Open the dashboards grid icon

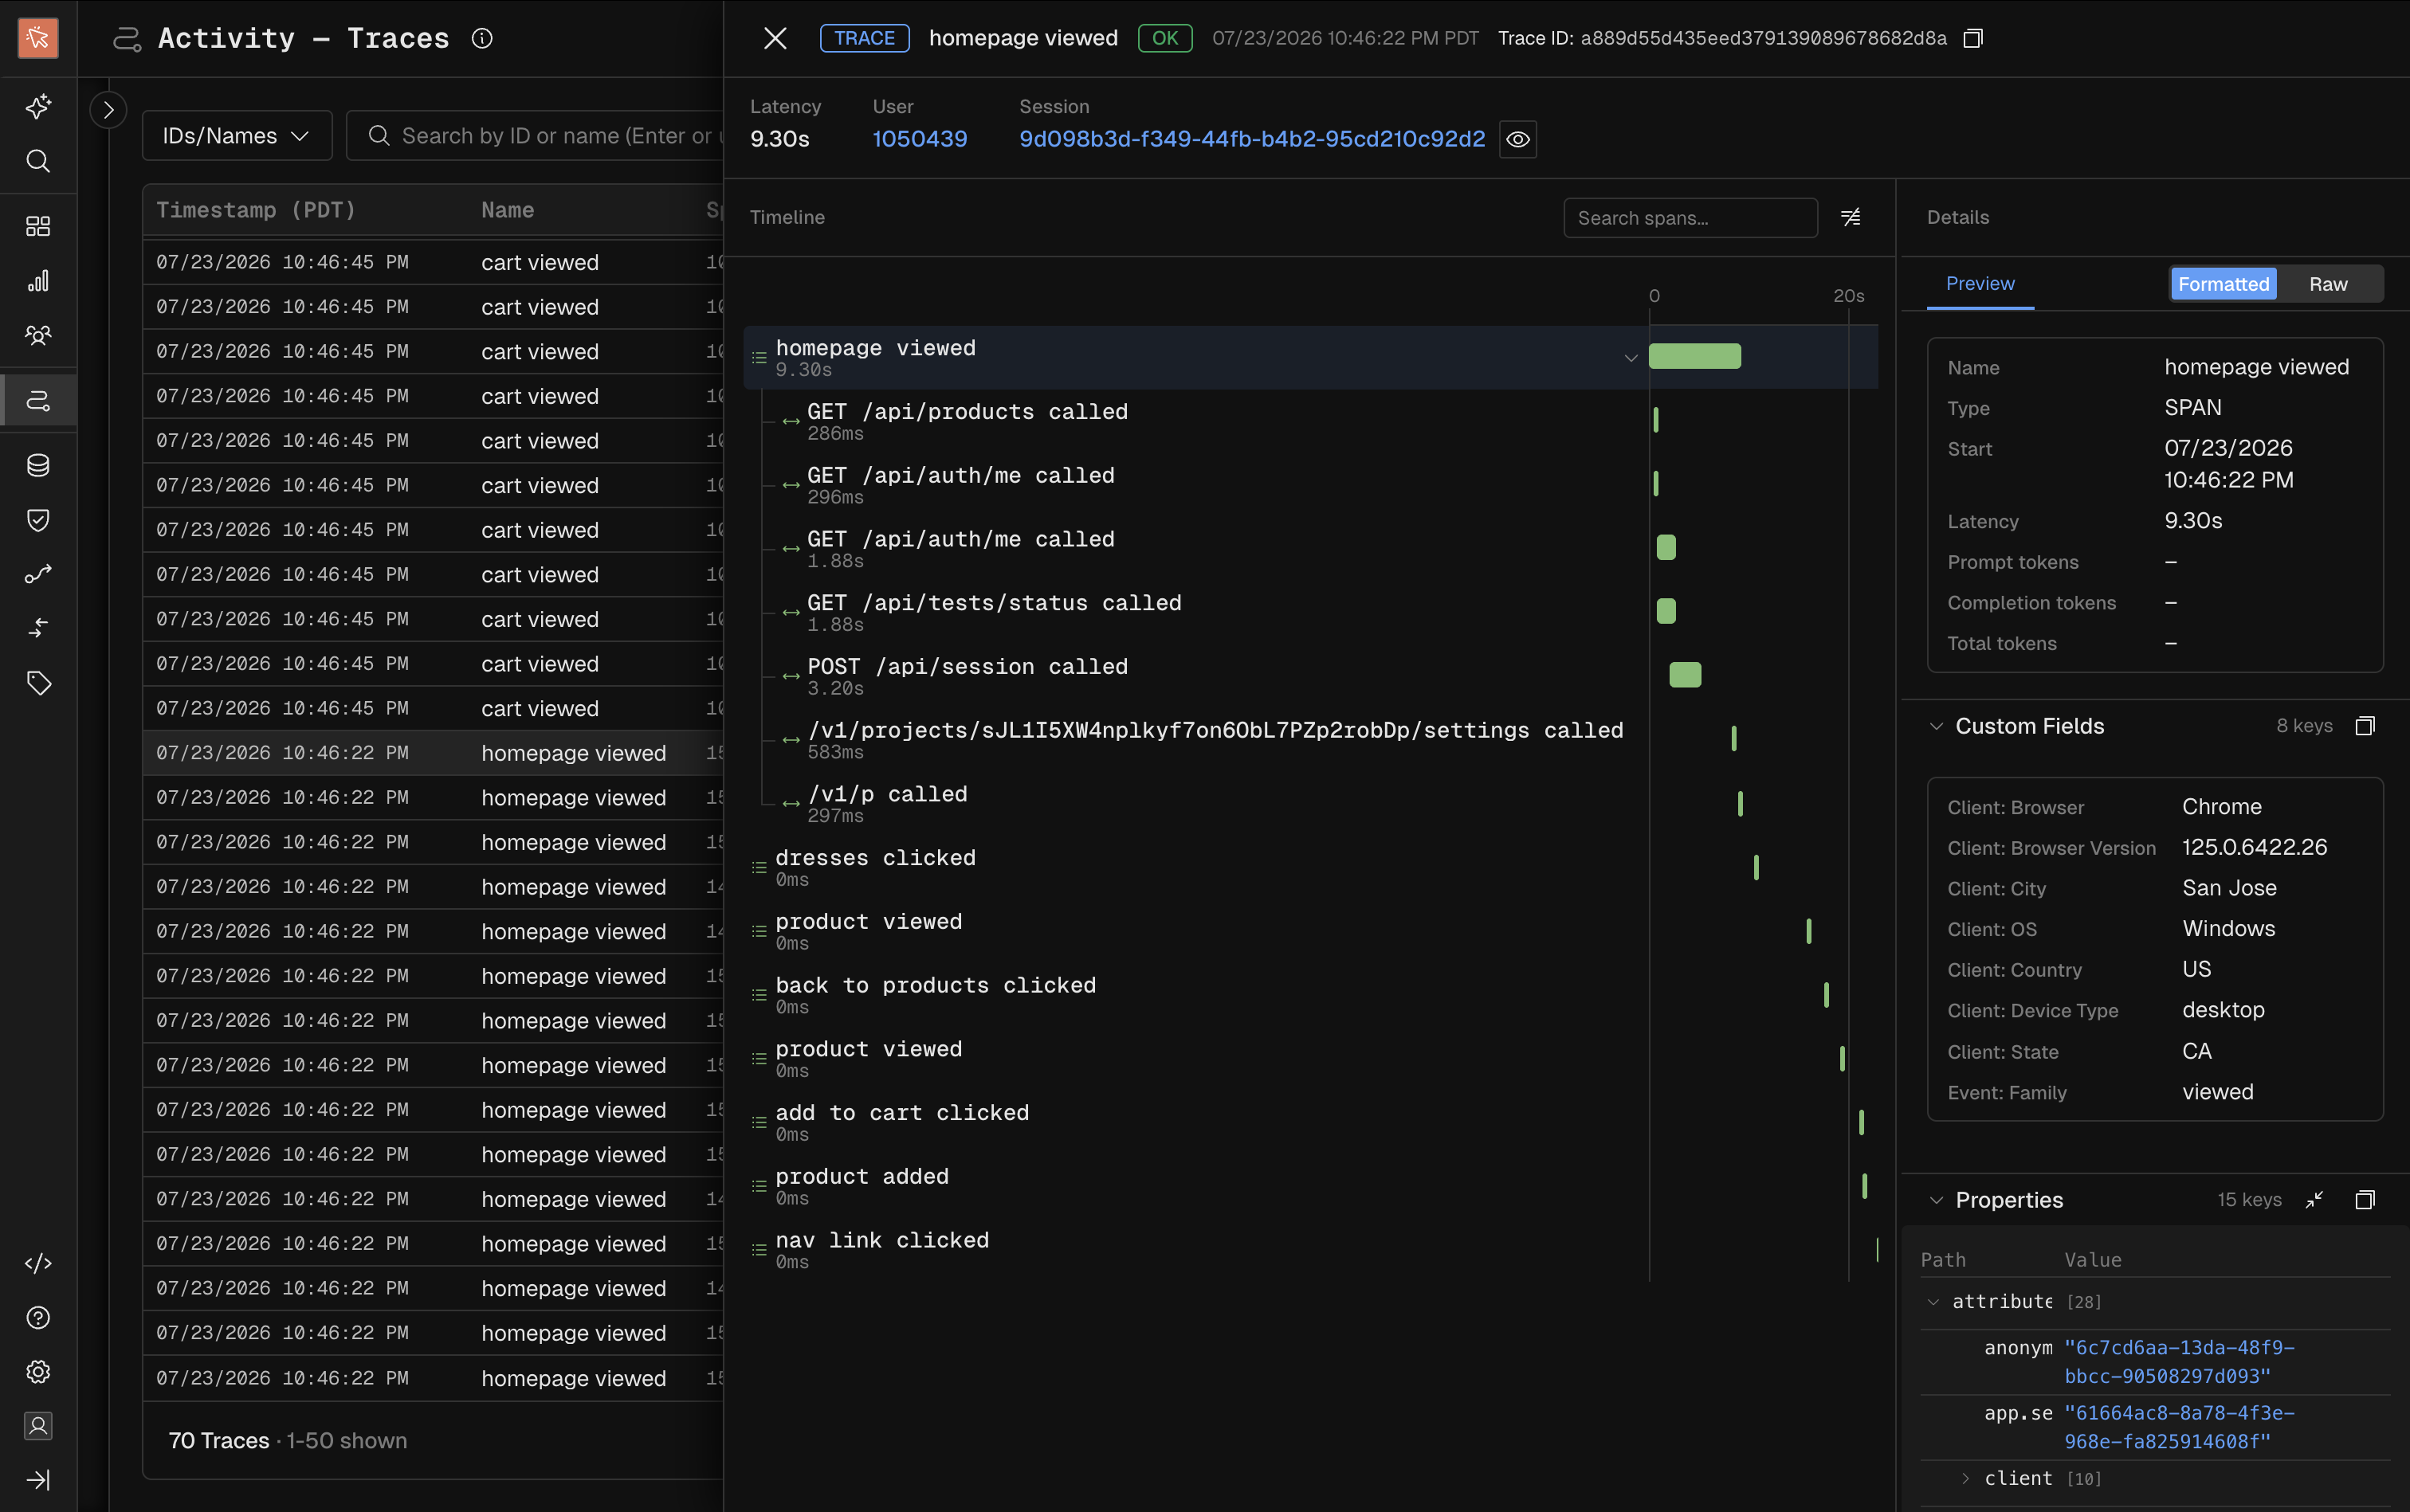pyautogui.click(x=38, y=226)
